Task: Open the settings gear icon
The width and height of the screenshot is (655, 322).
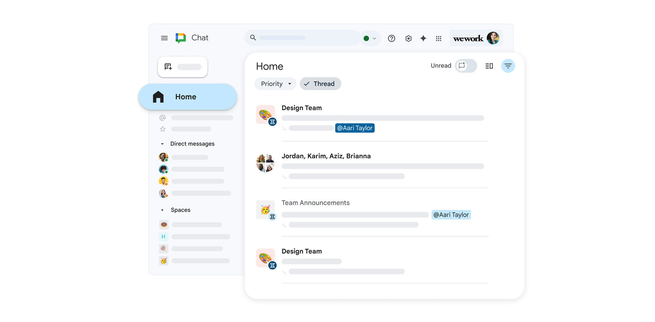Action: [x=408, y=38]
